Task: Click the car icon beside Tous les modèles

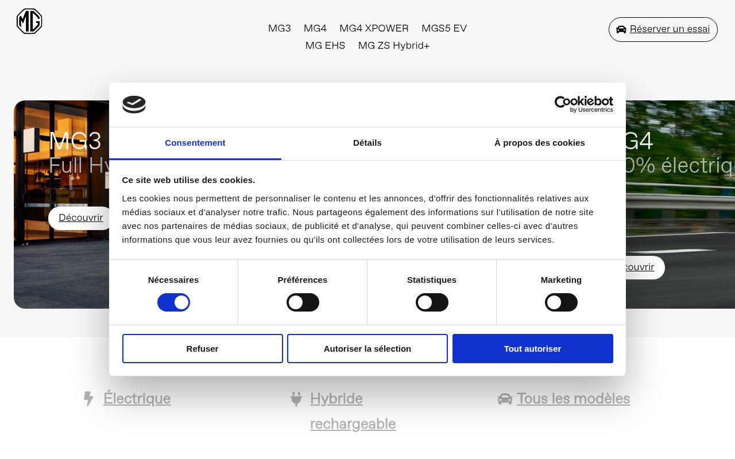Action: pos(505,399)
